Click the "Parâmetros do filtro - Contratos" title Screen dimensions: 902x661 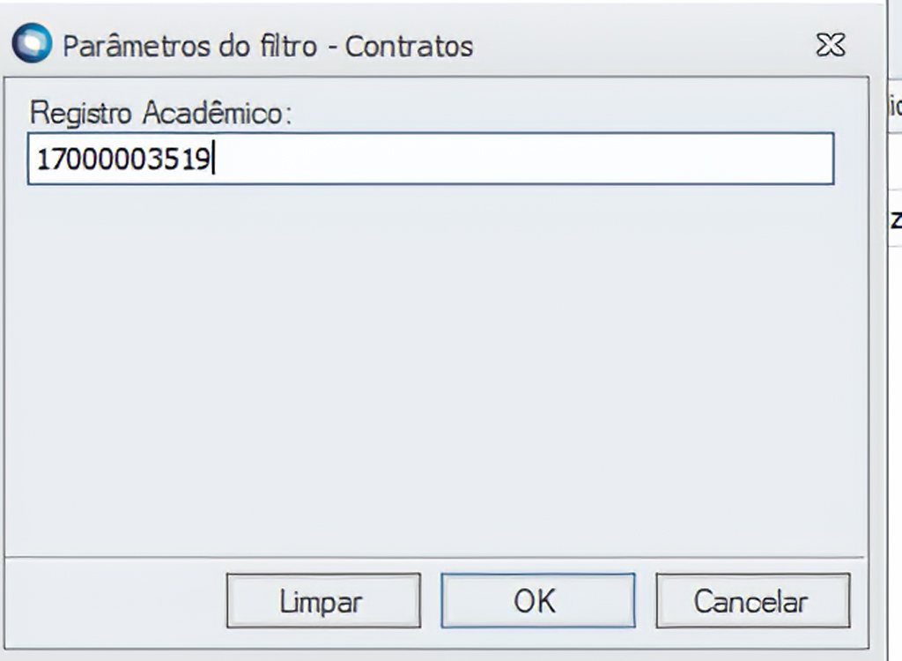[x=268, y=46]
